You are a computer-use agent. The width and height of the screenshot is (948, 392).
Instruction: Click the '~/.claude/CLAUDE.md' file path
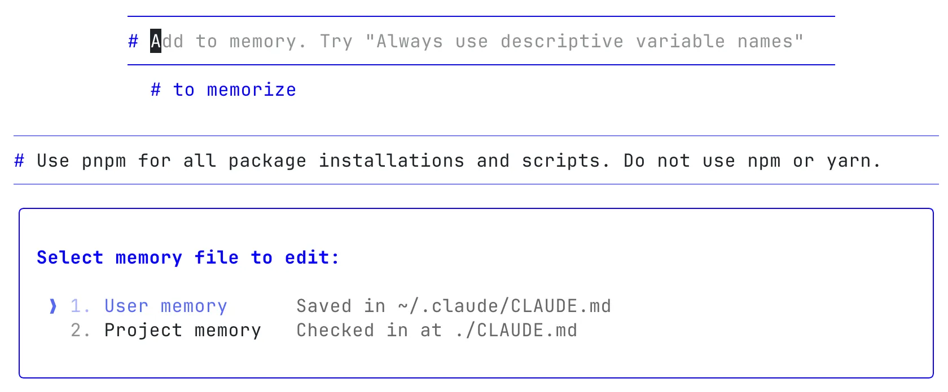504,306
